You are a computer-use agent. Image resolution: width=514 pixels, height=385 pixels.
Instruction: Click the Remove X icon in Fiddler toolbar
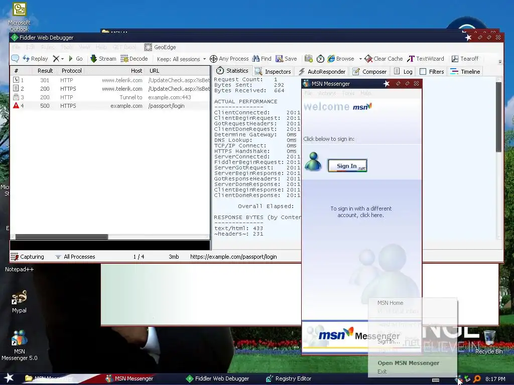pyautogui.click(x=56, y=59)
